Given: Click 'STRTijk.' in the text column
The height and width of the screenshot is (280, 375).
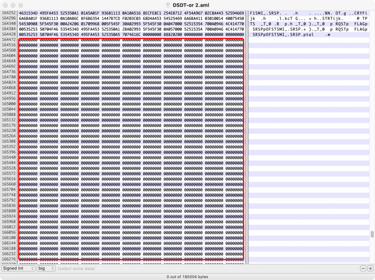Looking at the screenshot, I should [333, 18].
